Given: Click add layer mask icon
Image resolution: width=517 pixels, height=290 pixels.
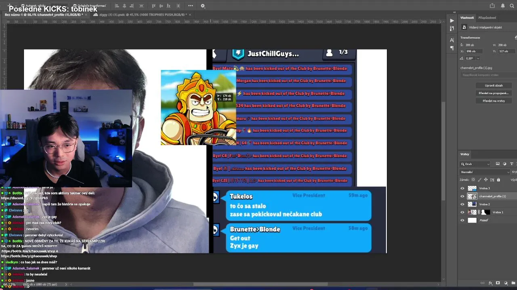Looking at the screenshot, I should 498,283.
